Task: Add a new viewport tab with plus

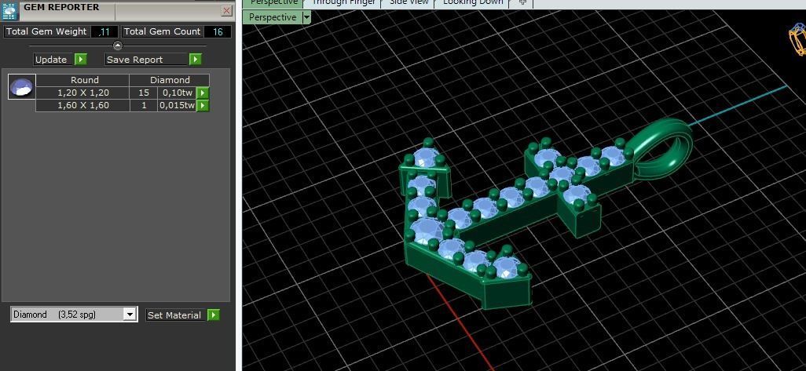Action: (x=522, y=3)
